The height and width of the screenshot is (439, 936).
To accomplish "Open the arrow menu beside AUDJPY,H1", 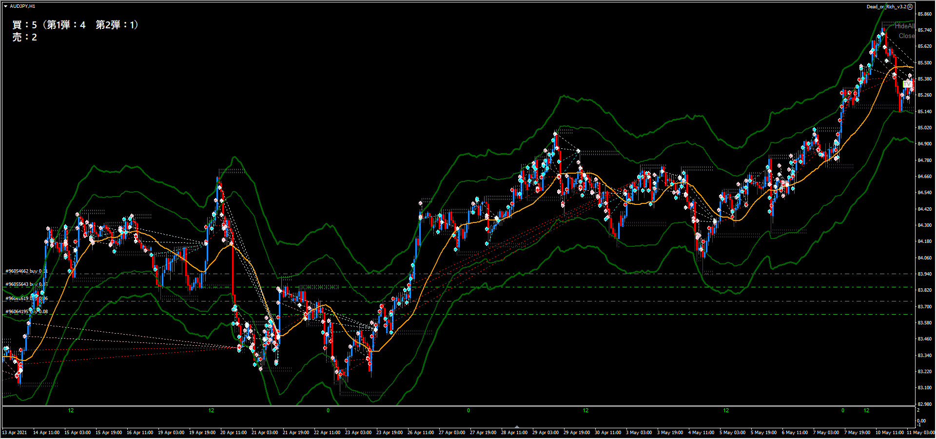I will tap(5, 6).
